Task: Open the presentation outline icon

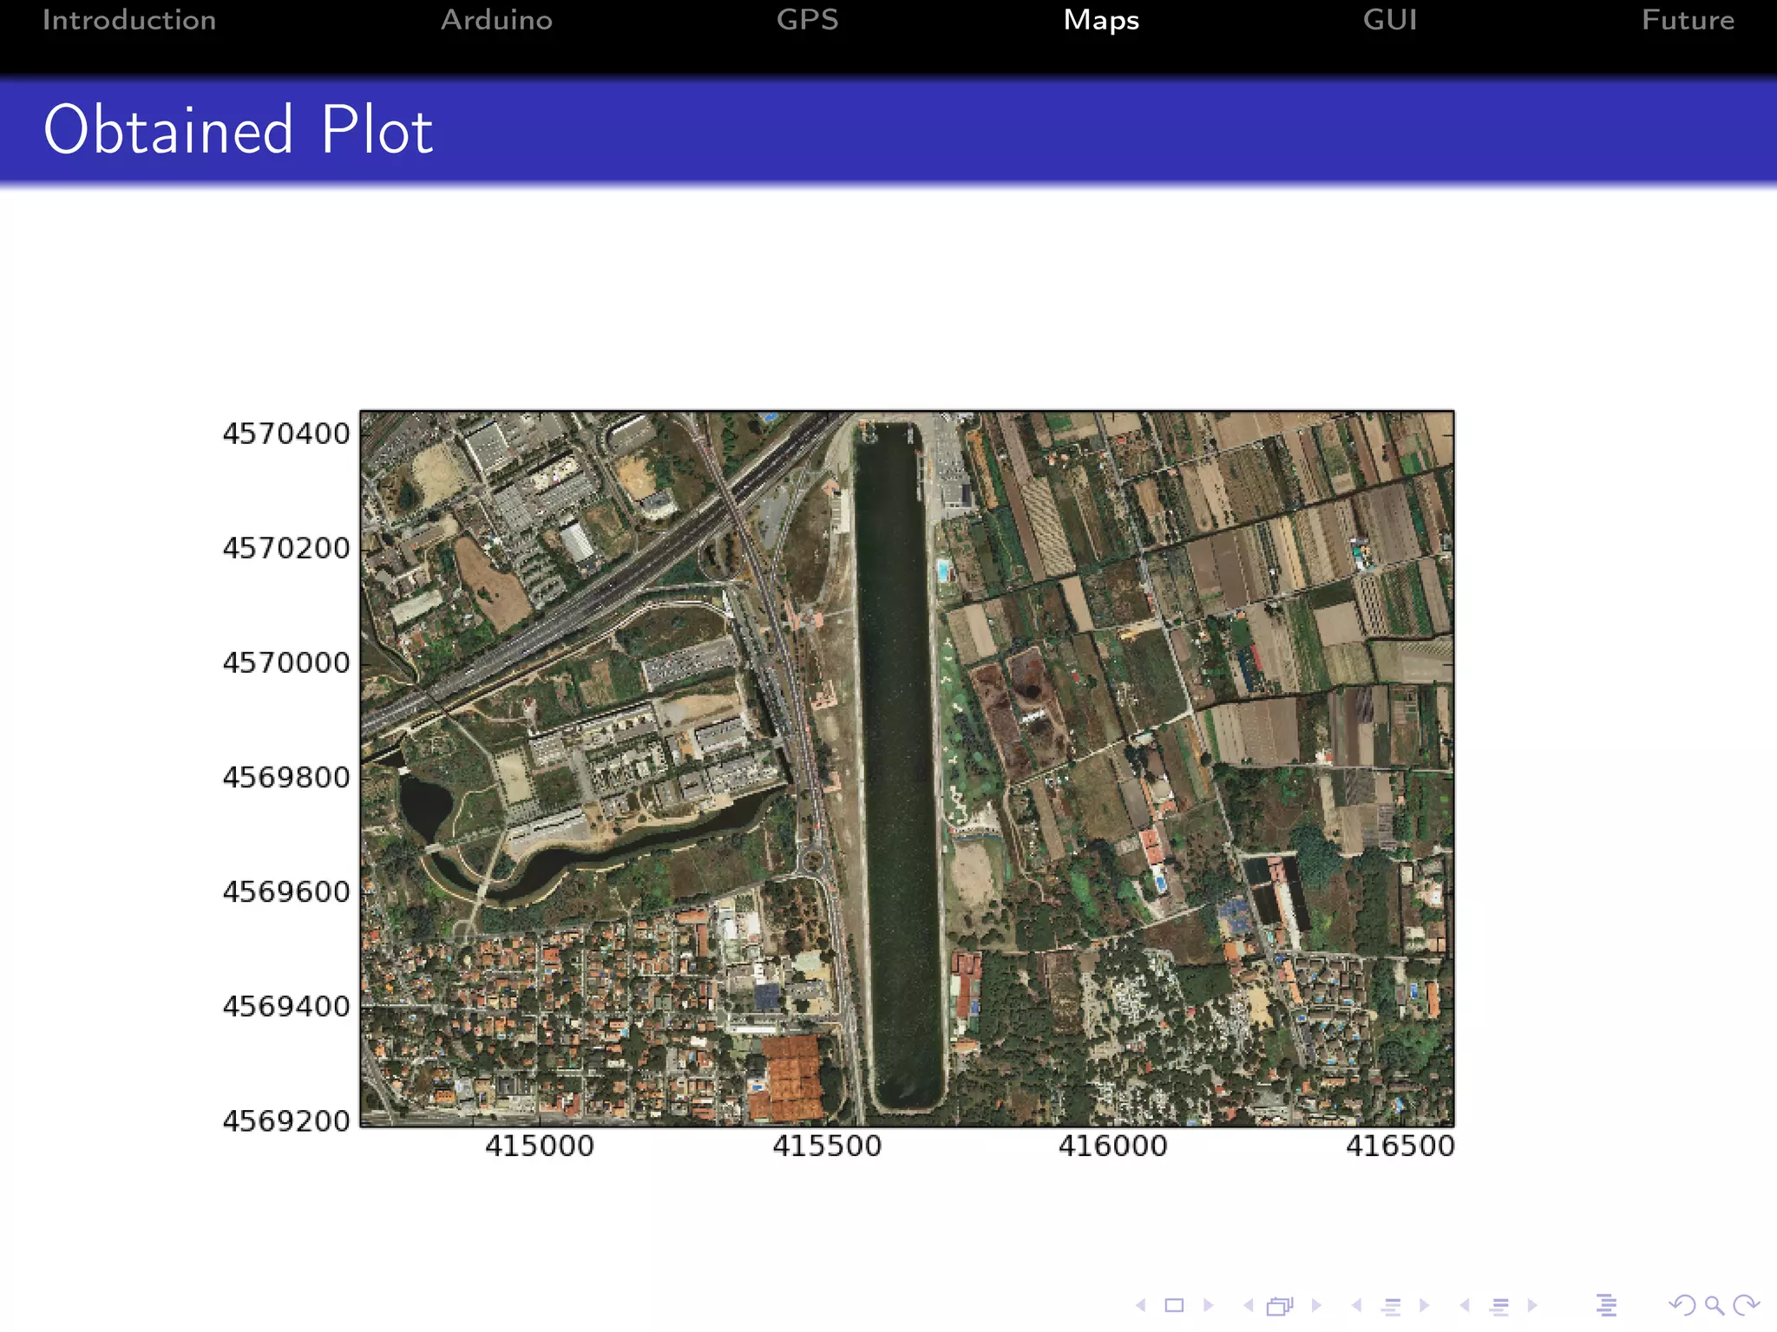Action: (x=1607, y=1305)
